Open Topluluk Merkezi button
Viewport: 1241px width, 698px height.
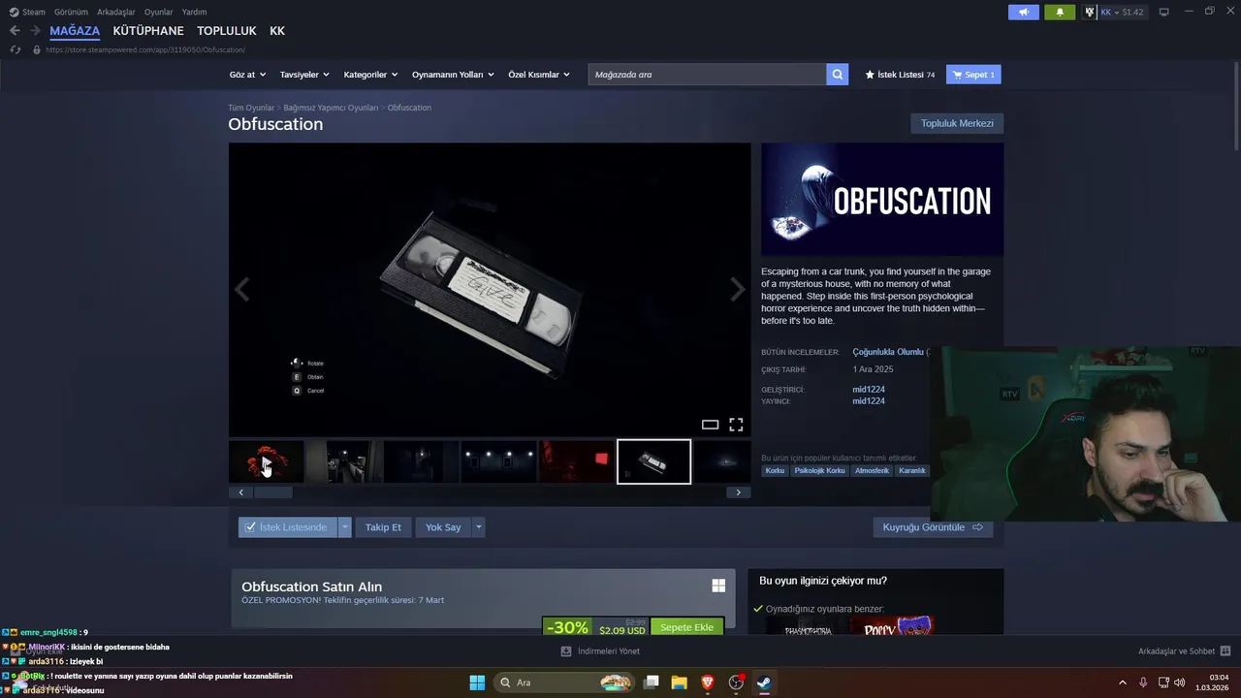tap(957, 123)
